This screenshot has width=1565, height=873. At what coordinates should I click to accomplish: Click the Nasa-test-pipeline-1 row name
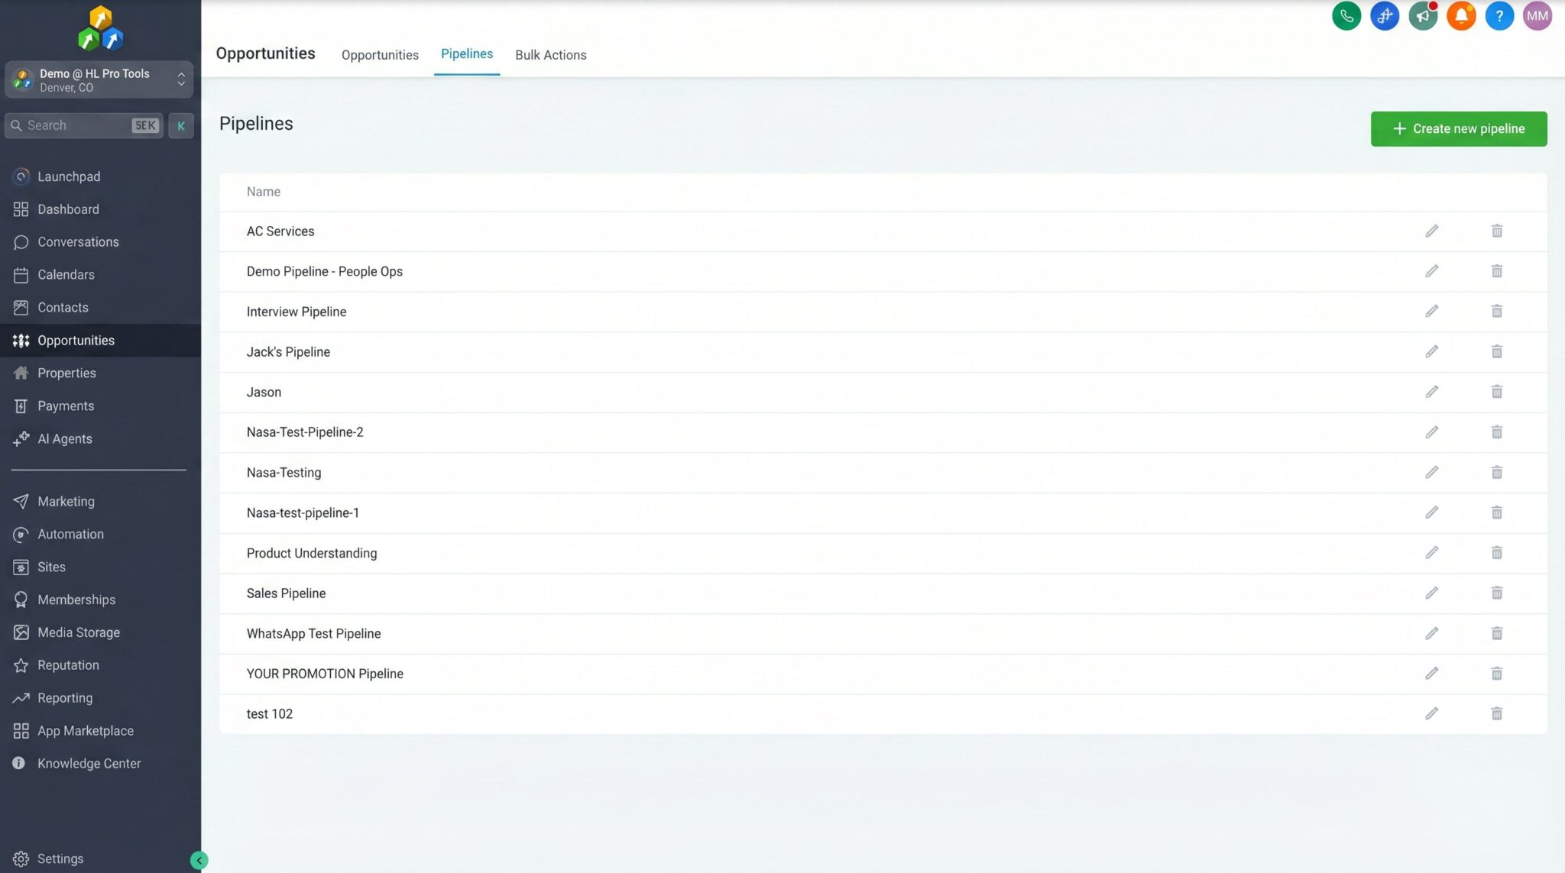[303, 512]
